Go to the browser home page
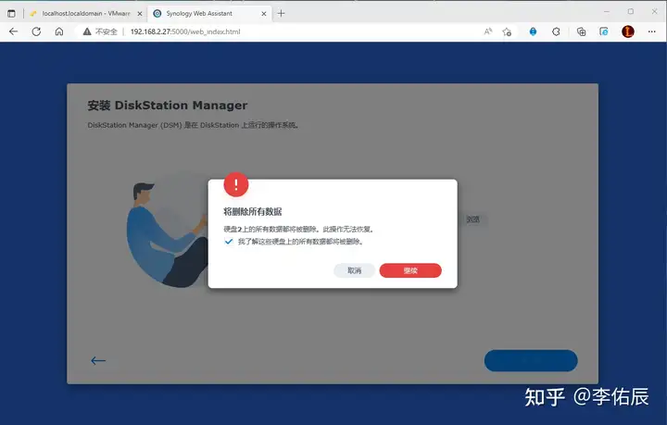Viewport: 667px width, 425px height. 59,31
